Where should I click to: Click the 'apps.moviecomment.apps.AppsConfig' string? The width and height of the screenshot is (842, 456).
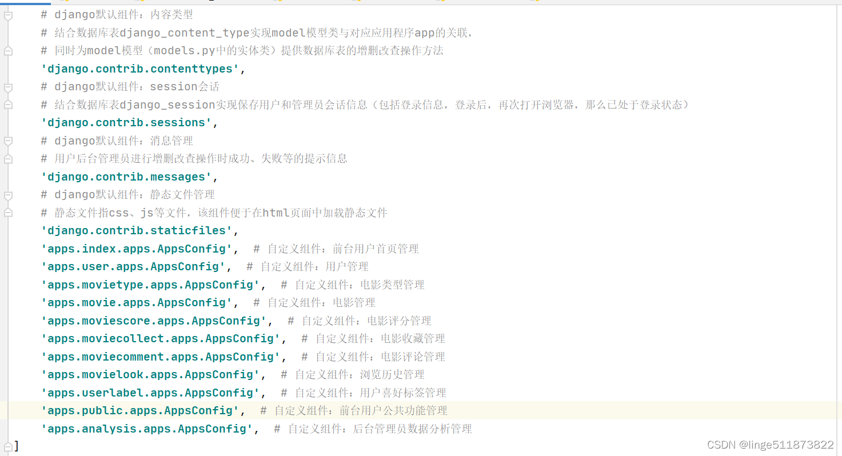click(x=161, y=357)
